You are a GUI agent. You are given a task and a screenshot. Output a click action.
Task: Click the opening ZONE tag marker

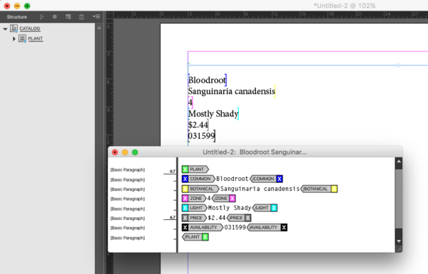click(x=194, y=199)
